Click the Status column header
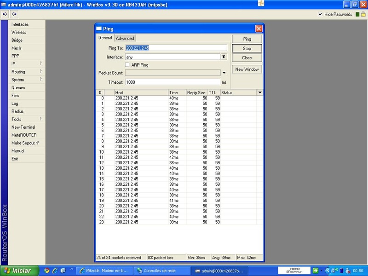Screen dimensions: 368x276 coord(238,93)
